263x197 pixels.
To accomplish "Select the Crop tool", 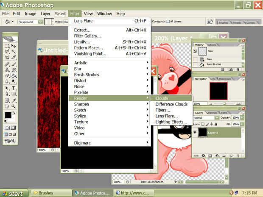I will [7, 57].
